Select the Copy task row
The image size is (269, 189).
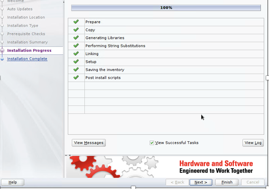click(166, 30)
